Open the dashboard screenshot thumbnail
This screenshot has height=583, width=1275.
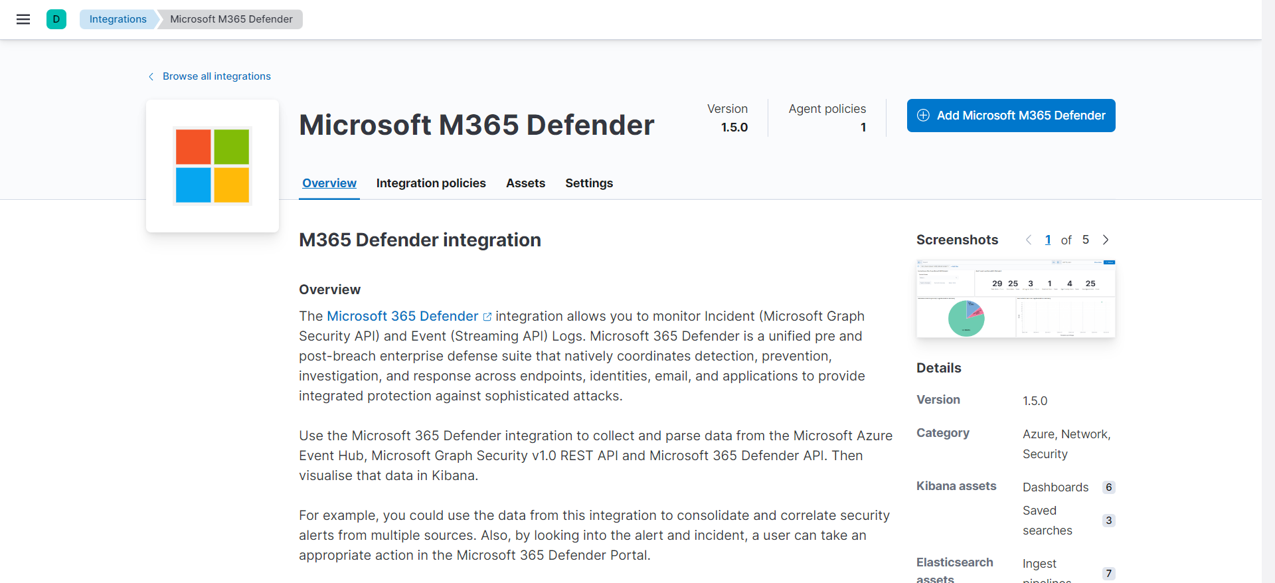coord(1015,299)
